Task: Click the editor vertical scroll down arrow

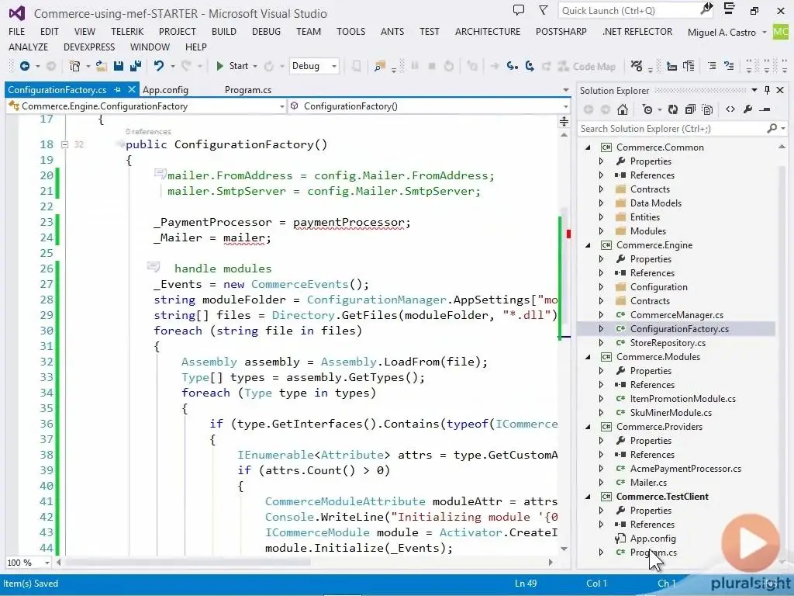Action: [564, 549]
